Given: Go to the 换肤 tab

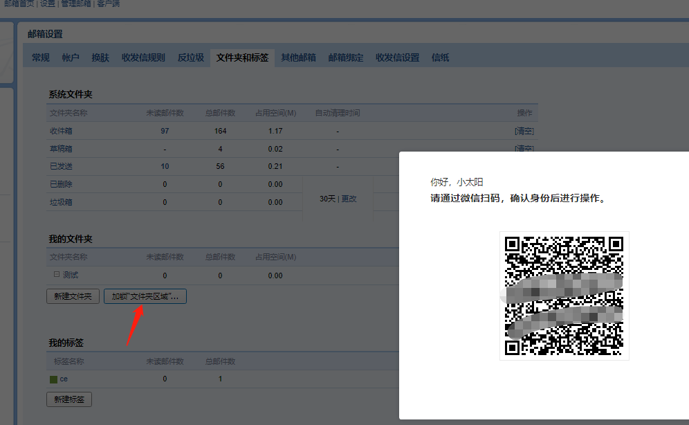Looking at the screenshot, I should 100,57.
